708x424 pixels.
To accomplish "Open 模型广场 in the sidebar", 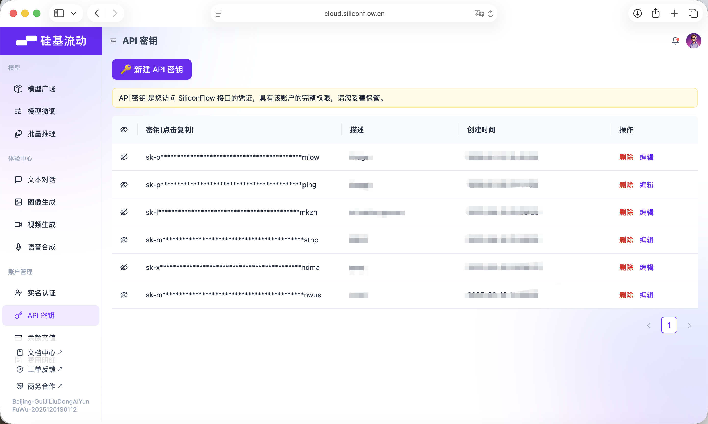I will pyautogui.click(x=41, y=89).
